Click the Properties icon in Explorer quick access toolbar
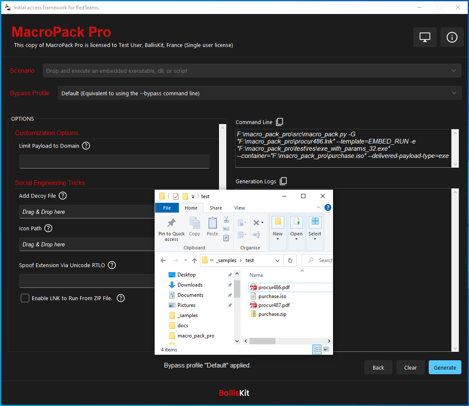Viewport: 469px width, 406px height. [176, 196]
